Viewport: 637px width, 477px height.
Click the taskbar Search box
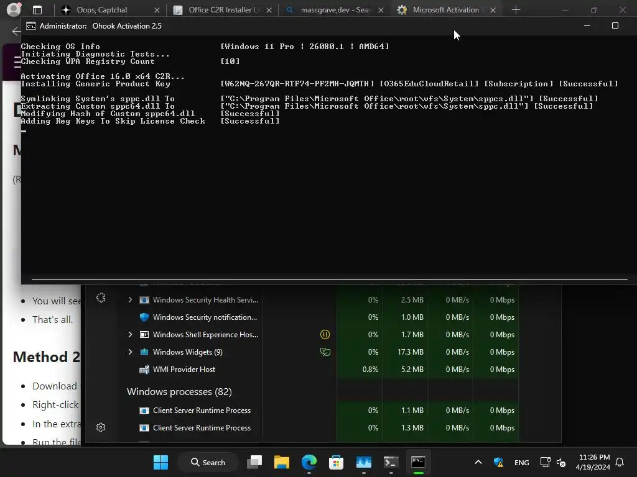208,462
